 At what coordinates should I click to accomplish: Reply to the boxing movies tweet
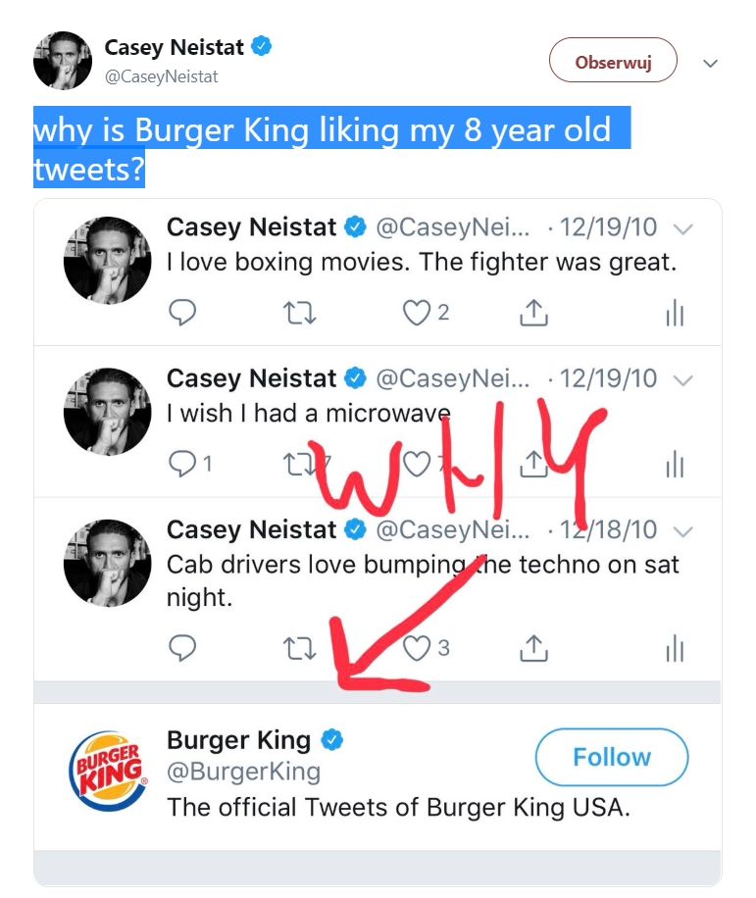[x=182, y=313]
